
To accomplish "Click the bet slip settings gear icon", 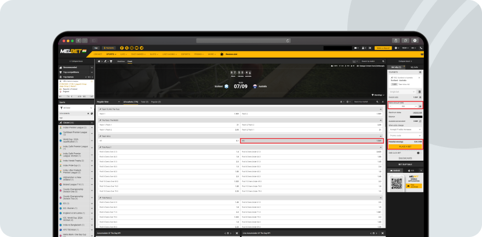I will [x=420, y=72].
